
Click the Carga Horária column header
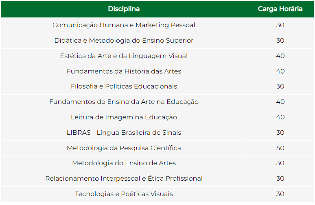coord(280,9)
